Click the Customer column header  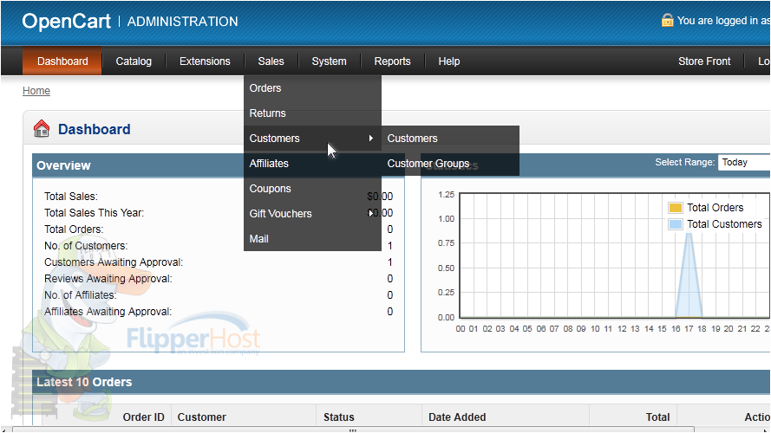point(201,417)
